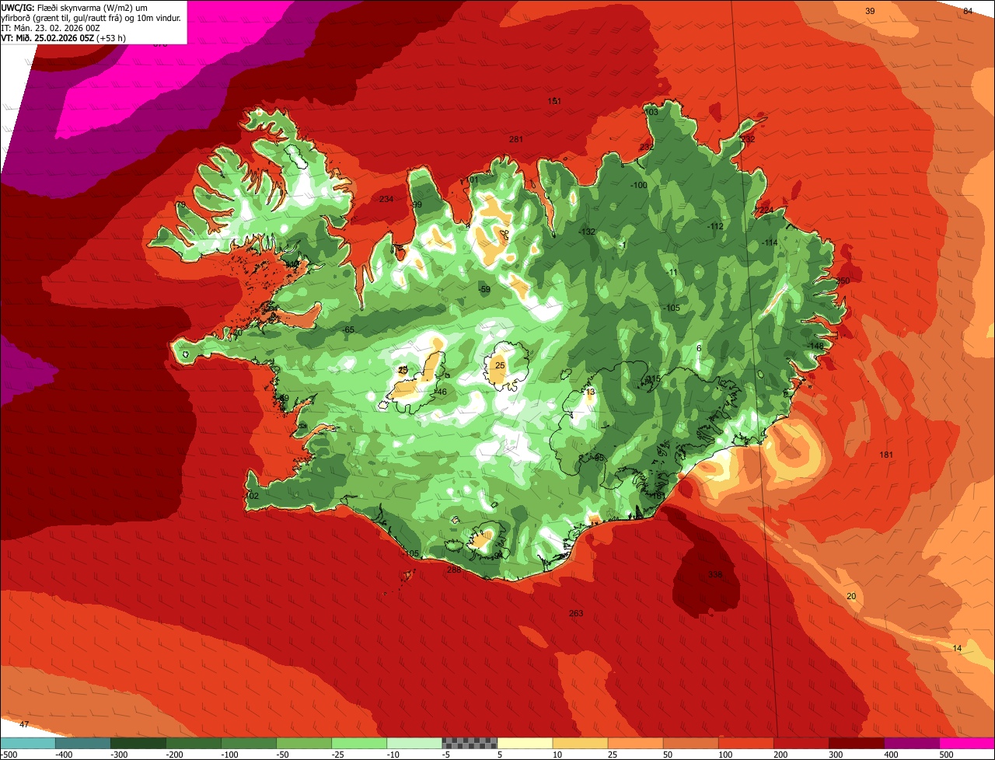Select the legend swatch between -50 and -25
Viewport: 995px width, 760px height.
pyautogui.click(x=303, y=743)
